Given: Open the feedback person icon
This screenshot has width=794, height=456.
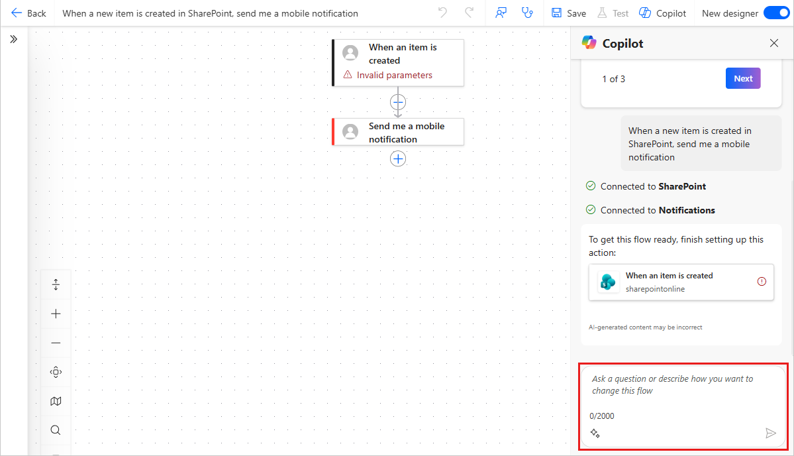Looking at the screenshot, I should [501, 13].
